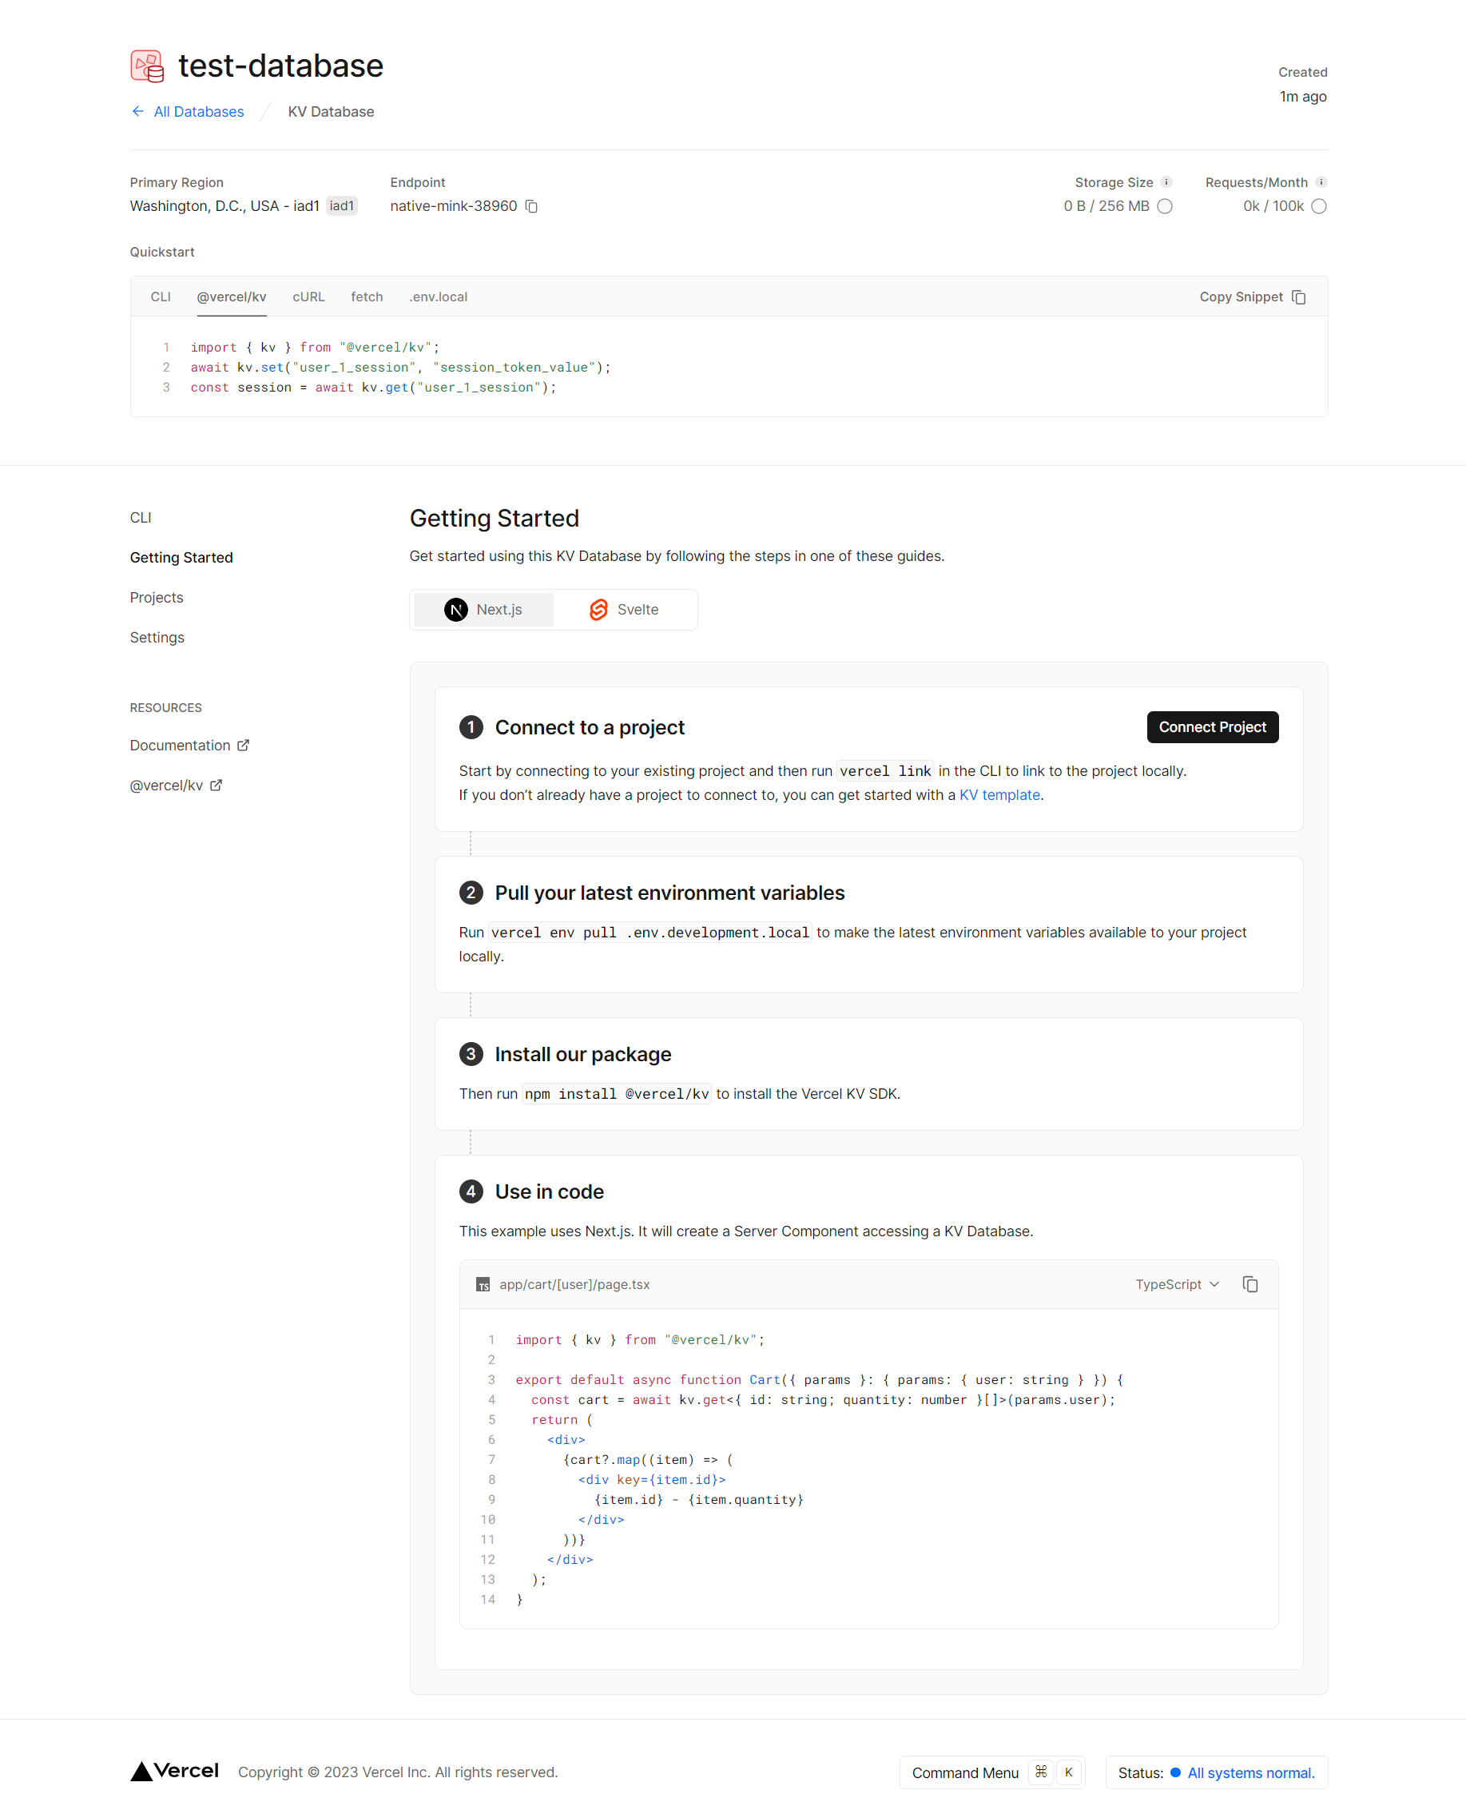
Task: Show the .env.local quickstart tab
Action: pos(438,297)
